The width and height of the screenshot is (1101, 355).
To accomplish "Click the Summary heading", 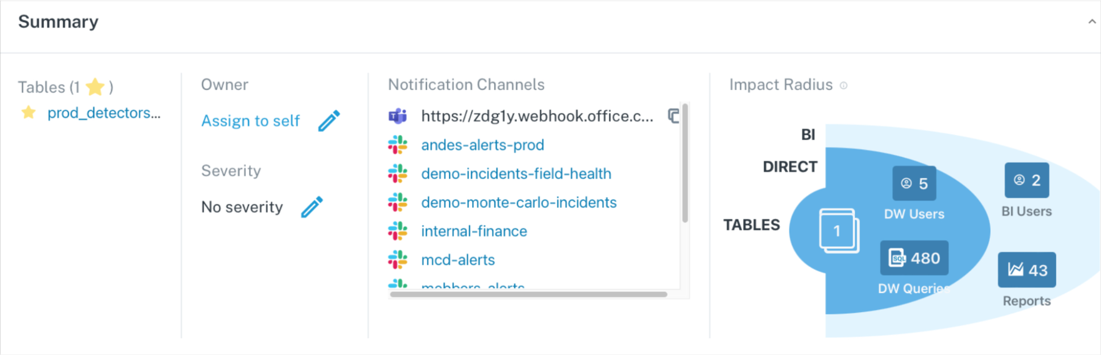I will 58,22.
